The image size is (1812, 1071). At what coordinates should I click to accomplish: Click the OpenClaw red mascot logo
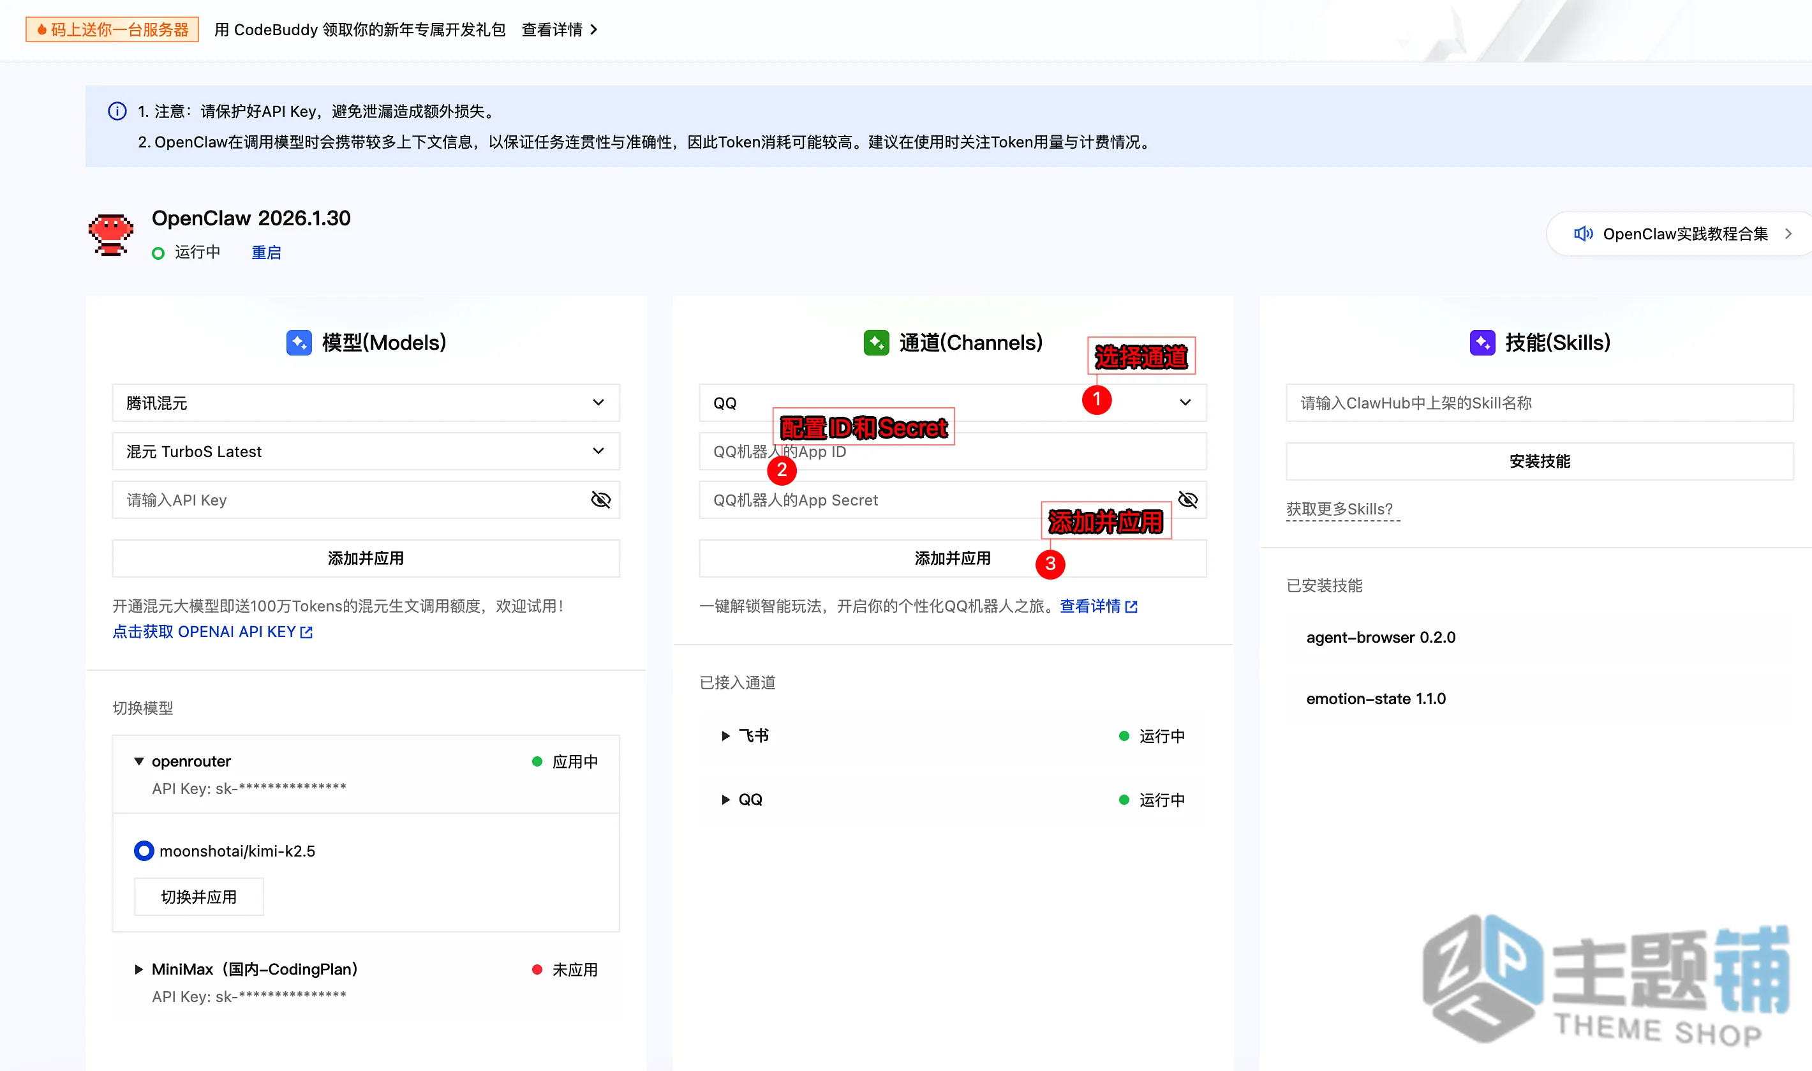click(x=110, y=234)
